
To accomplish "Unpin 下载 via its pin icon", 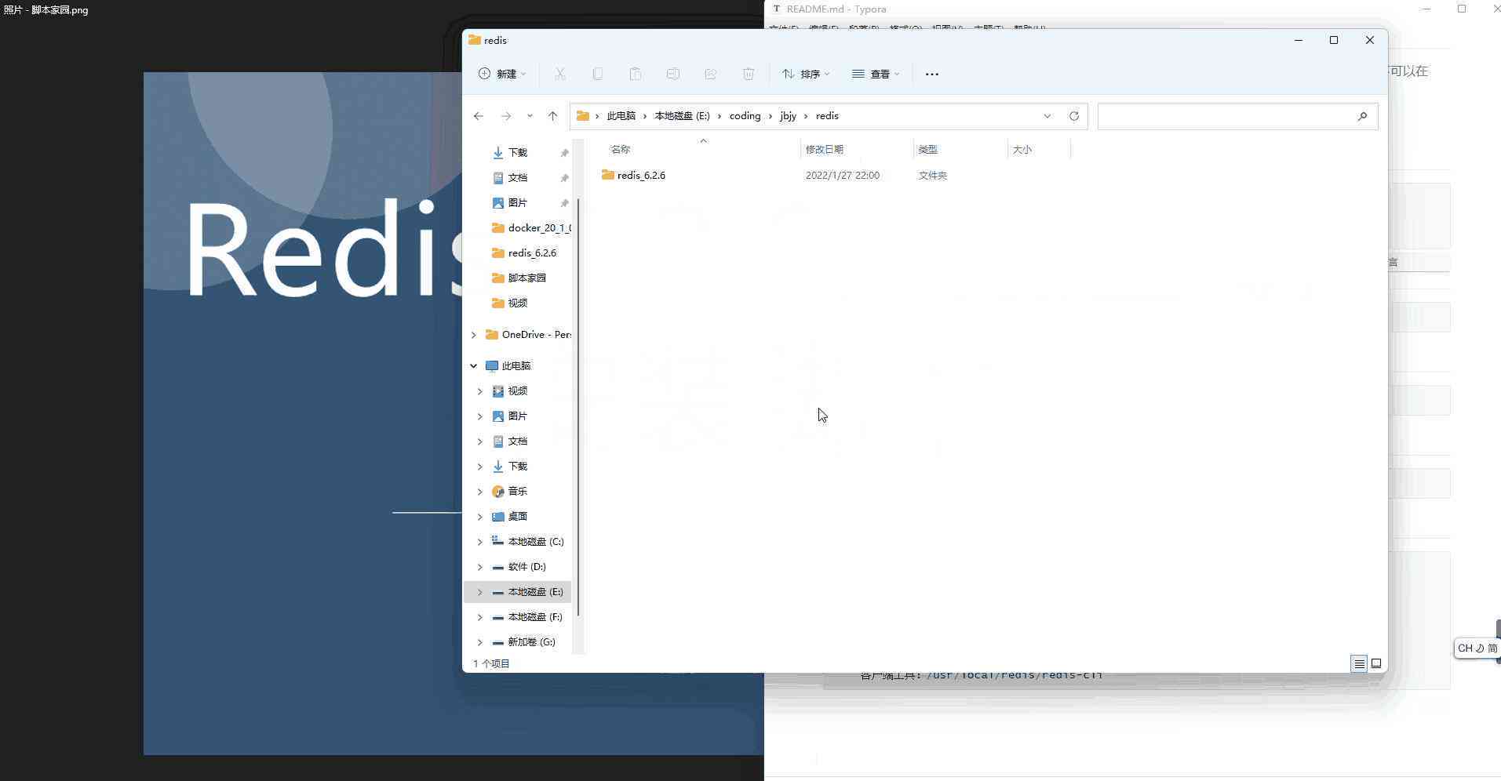I will pyautogui.click(x=564, y=153).
